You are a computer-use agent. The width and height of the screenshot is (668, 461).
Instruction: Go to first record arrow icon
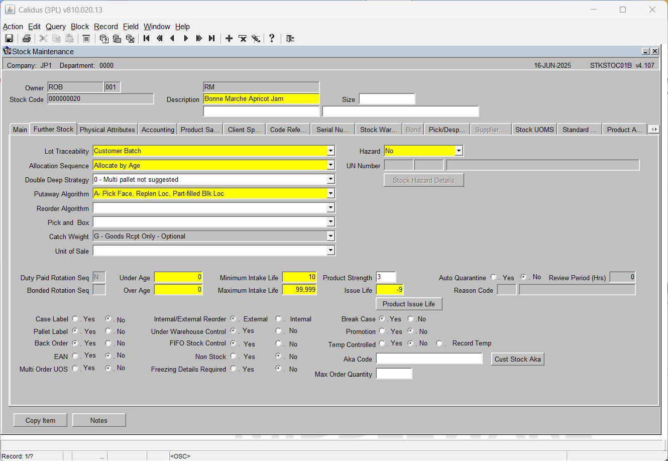147,39
